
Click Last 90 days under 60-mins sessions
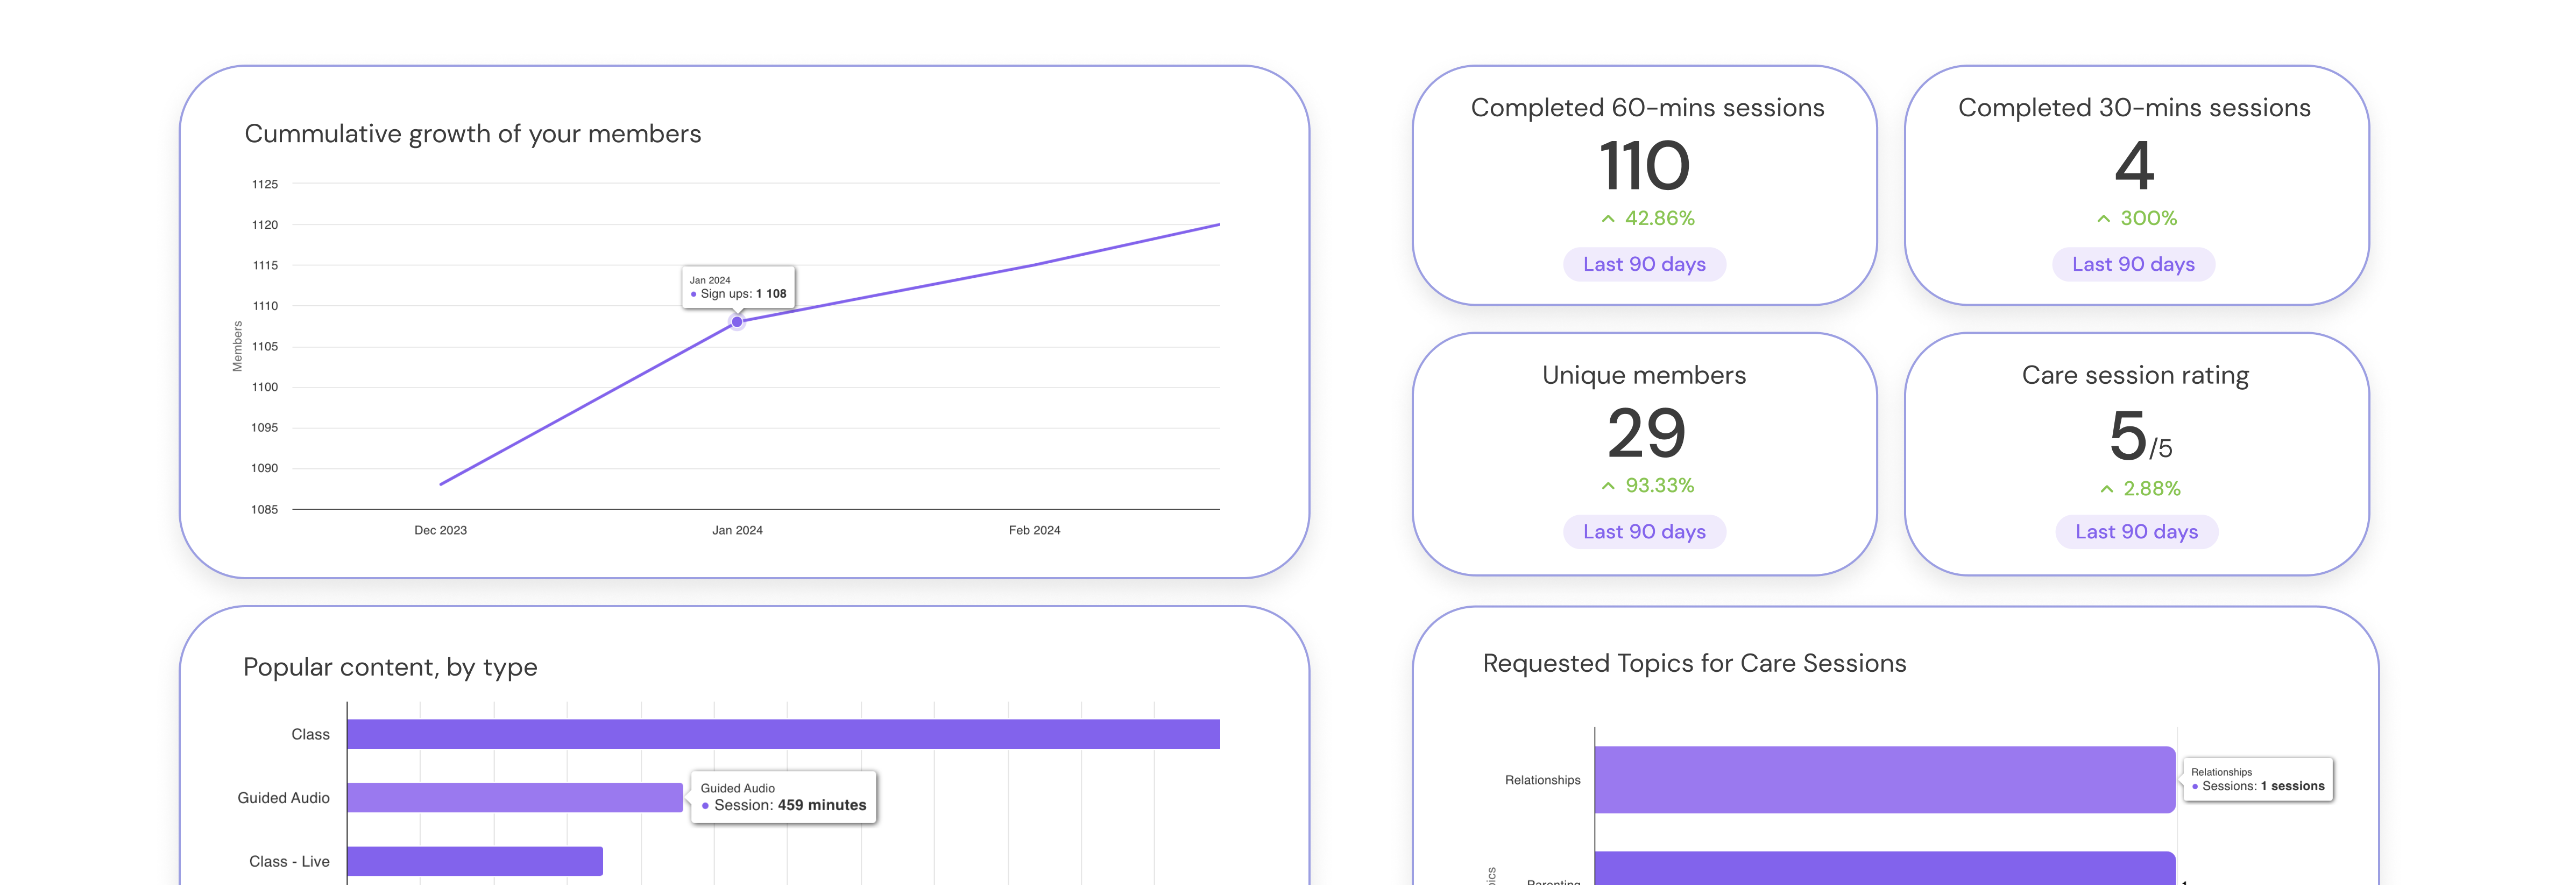[x=1644, y=264]
